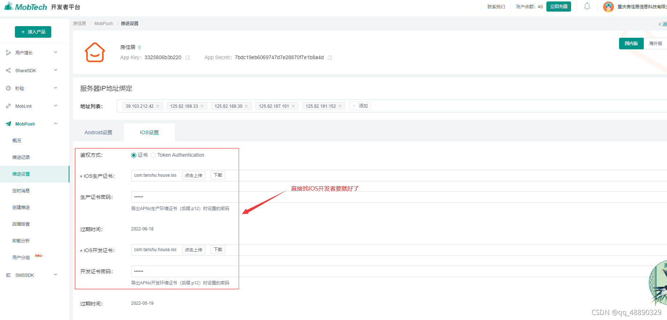The image size is (667, 320).
Task: Click the 秒验 sidebar icon
Action: 8,88
